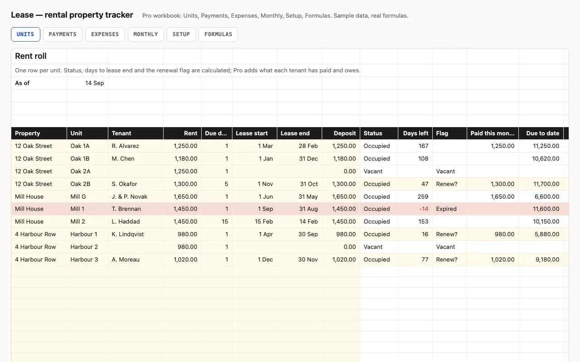
Task: Open the Payments tab
Action: 63,34
